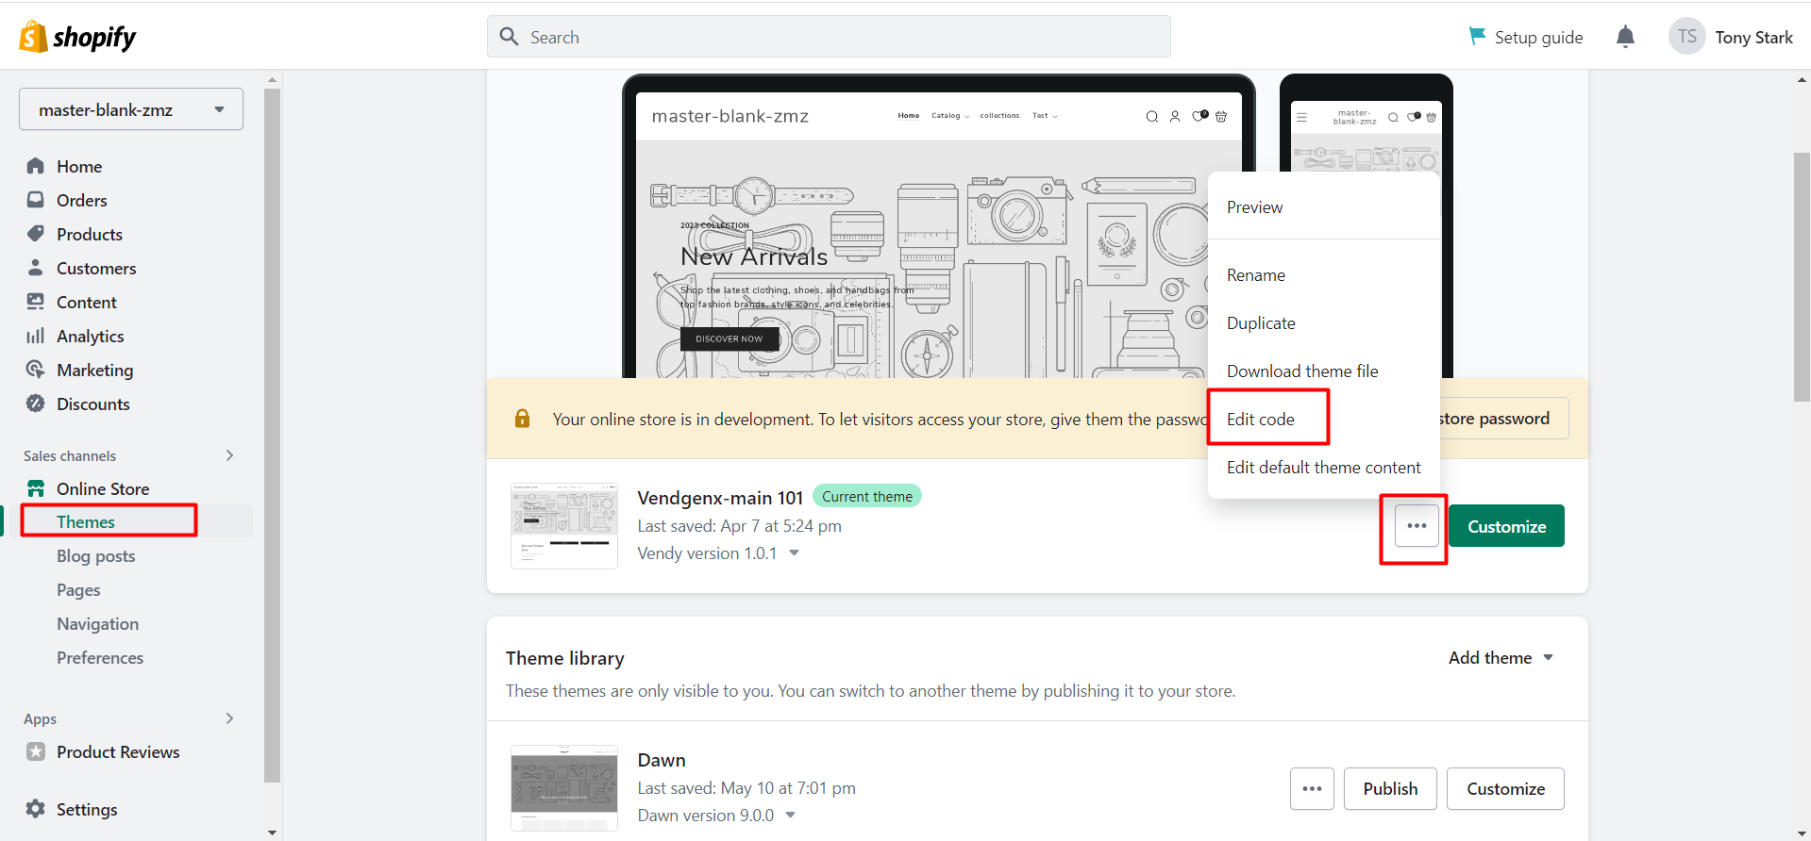The width and height of the screenshot is (1811, 841).
Task: Choose Duplicate in the theme menu
Action: click(1261, 323)
